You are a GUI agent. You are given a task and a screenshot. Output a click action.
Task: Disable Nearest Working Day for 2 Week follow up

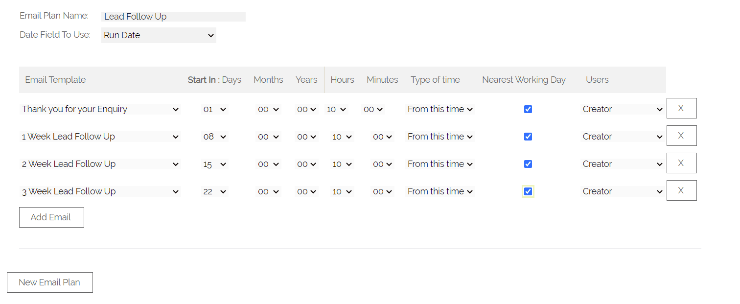pyautogui.click(x=528, y=164)
